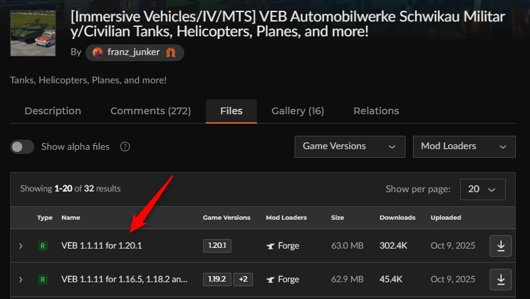Click the Type column header
Screen dimensions: 530x299
pos(44,218)
